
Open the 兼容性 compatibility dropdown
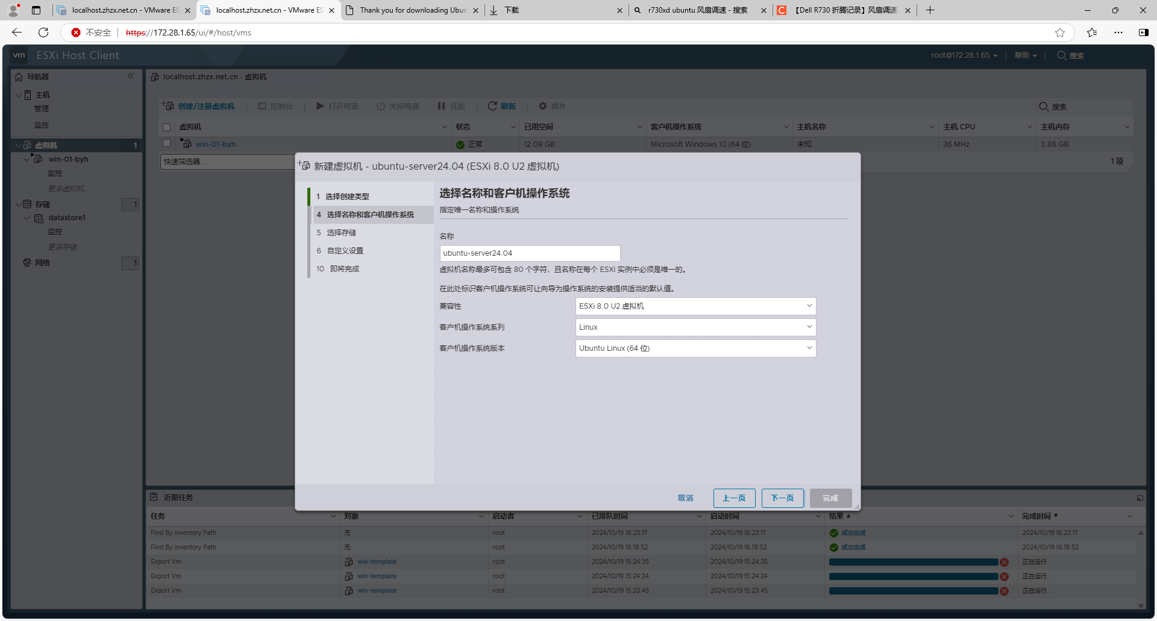tap(695, 306)
